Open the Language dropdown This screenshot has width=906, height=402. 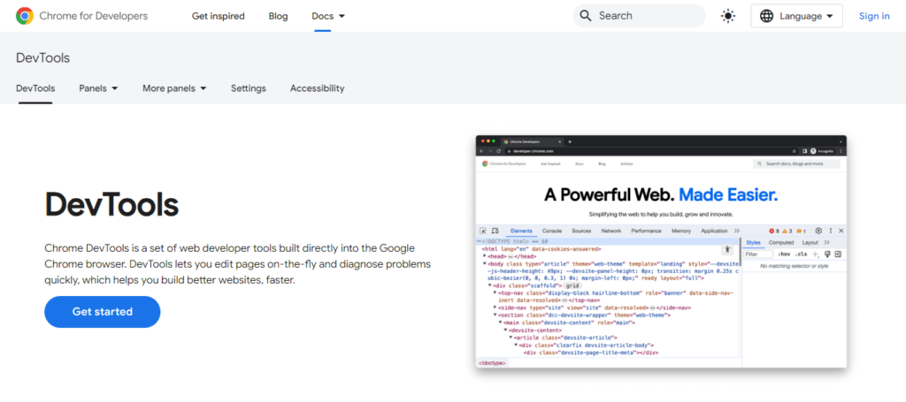pyautogui.click(x=796, y=16)
